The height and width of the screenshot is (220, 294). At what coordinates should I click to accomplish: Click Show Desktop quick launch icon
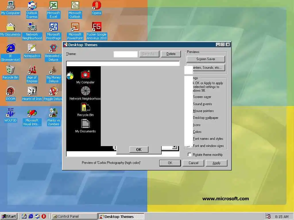coord(24,217)
